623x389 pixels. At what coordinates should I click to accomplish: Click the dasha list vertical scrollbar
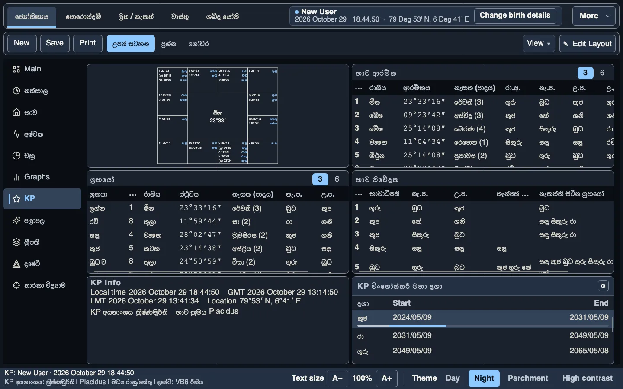tap(612, 324)
